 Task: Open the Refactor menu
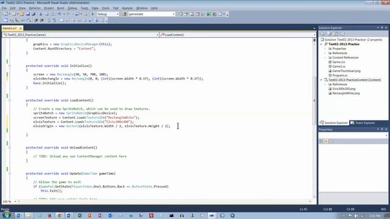coord(35,8)
